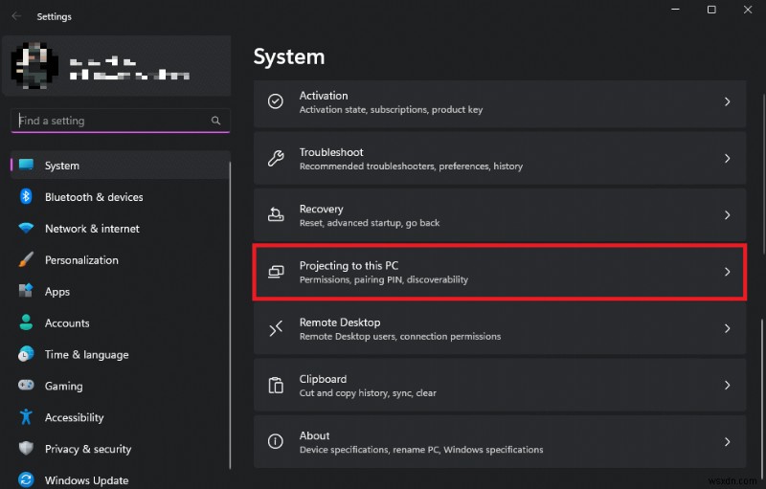Click the Bluetooth icon in sidebar
This screenshot has width=766, height=489.
(26, 197)
